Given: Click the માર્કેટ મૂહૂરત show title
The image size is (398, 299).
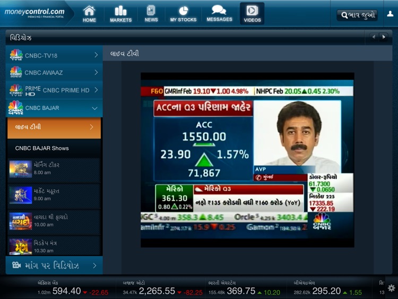Looking at the screenshot, I should (47, 191).
